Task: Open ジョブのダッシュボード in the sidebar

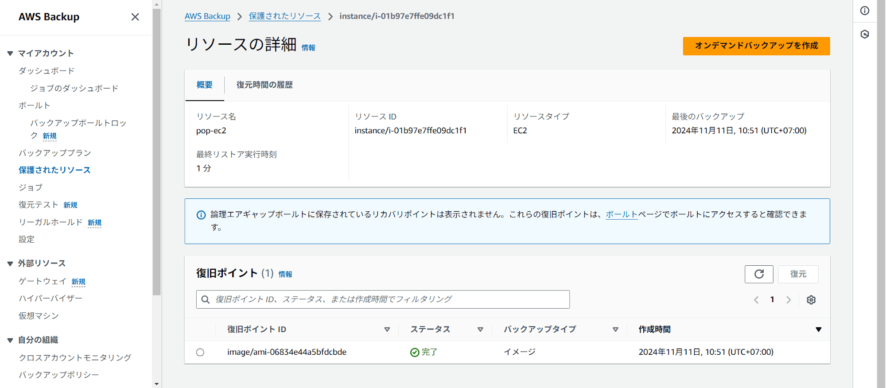Action: pyautogui.click(x=74, y=88)
